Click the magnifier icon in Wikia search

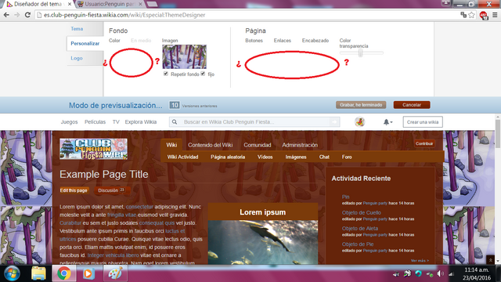(x=175, y=122)
